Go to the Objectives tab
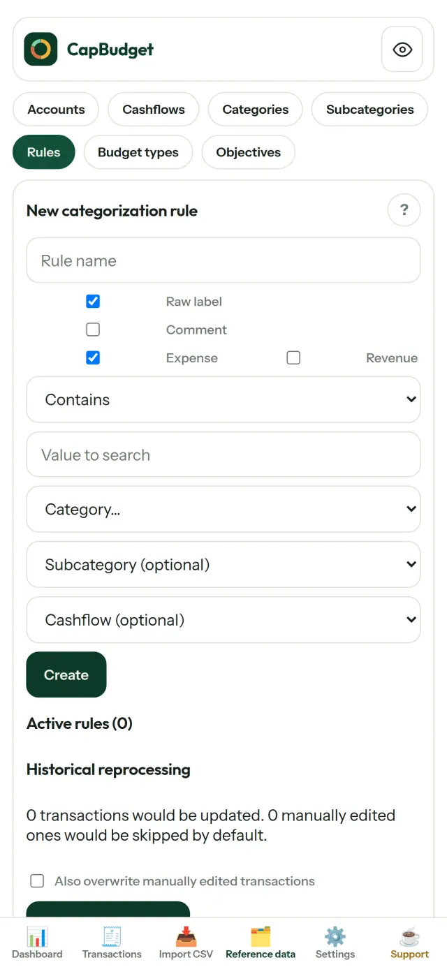Image resolution: width=447 pixels, height=967 pixels. [x=249, y=152]
